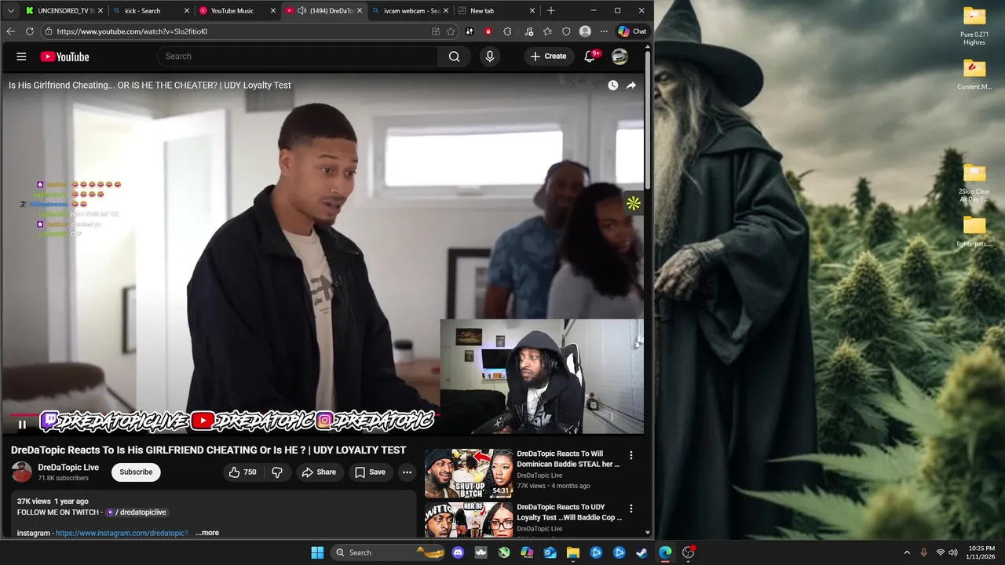Click the YouTube search field
This screenshot has width=1005, height=565.
(298, 56)
